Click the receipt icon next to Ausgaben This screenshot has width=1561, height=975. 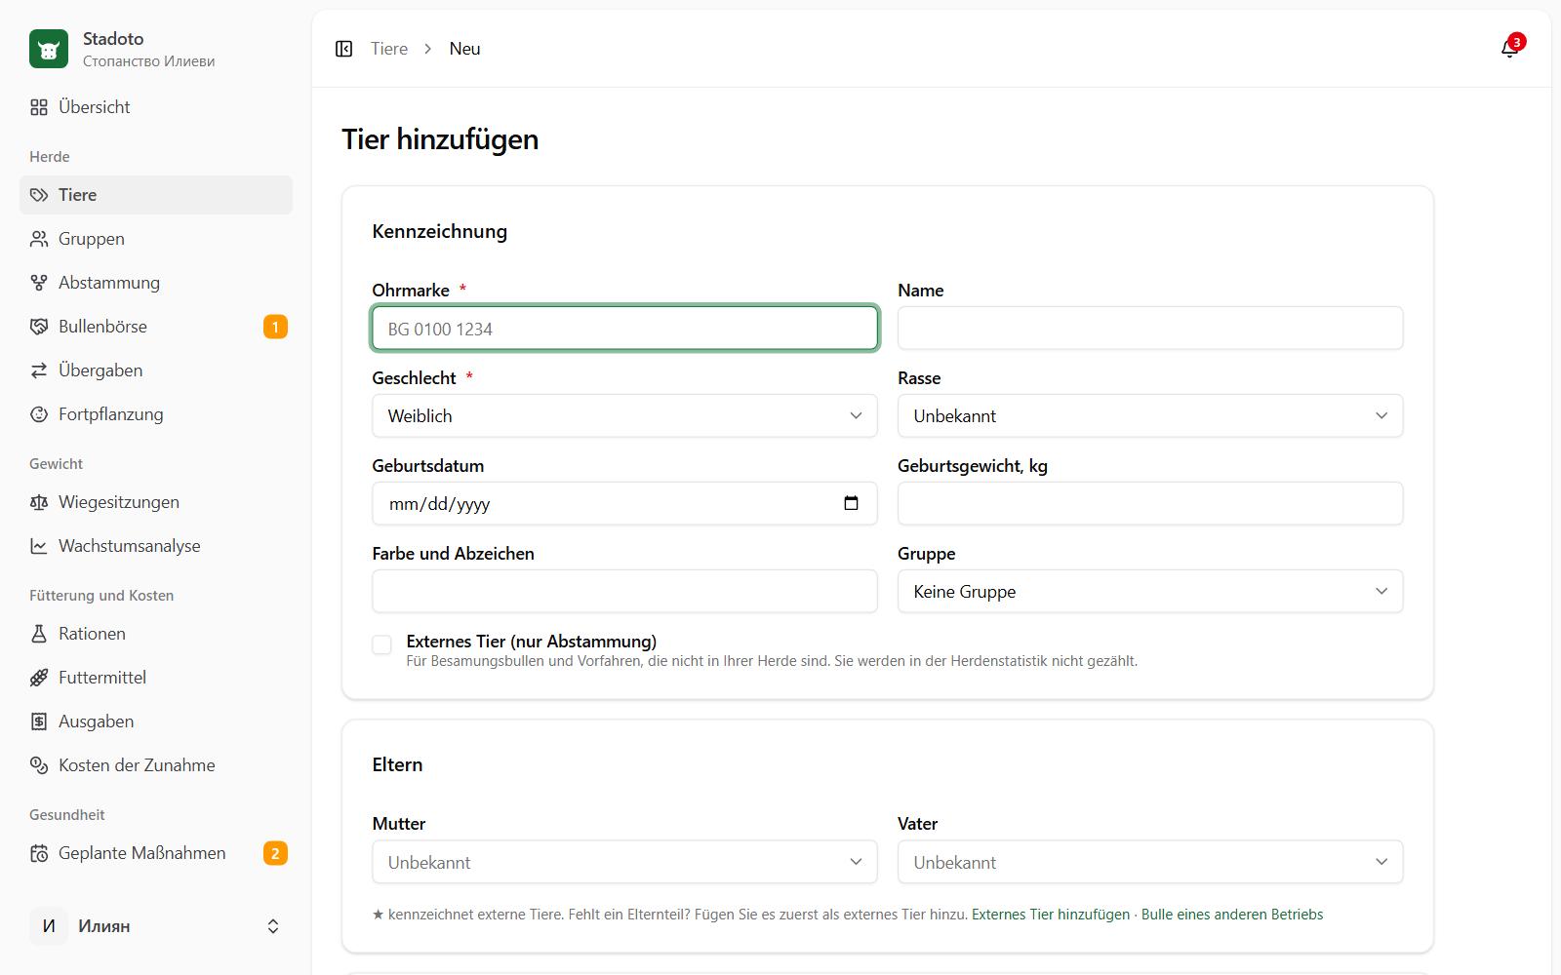(39, 721)
